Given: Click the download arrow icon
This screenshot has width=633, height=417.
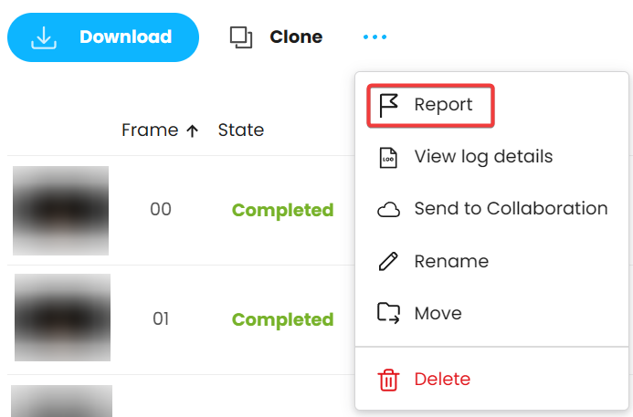Looking at the screenshot, I should (44, 37).
